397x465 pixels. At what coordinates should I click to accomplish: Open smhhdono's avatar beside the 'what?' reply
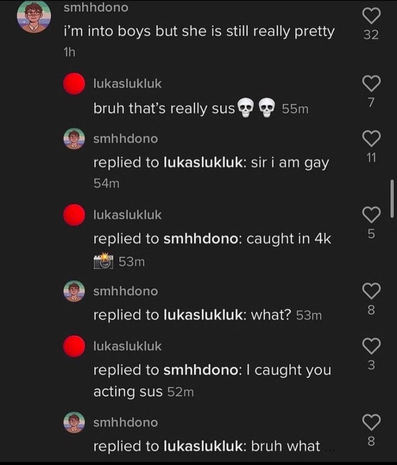click(74, 291)
